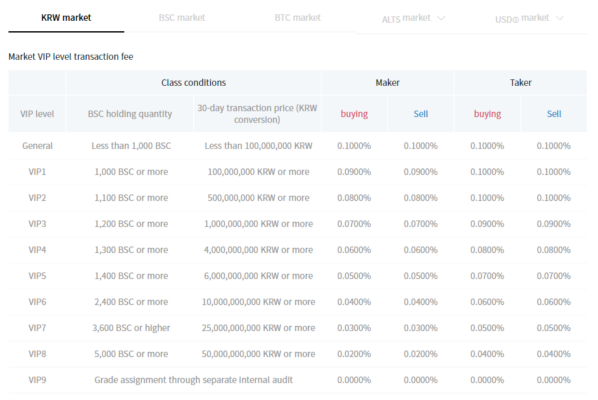Select the KRW market tab
This screenshot has height=400, width=598.
coord(66,18)
